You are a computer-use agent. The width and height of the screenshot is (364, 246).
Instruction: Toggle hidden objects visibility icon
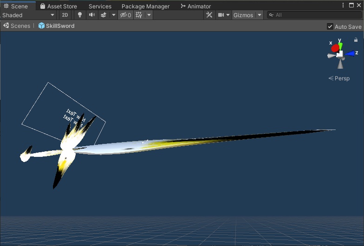[x=125, y=15]
